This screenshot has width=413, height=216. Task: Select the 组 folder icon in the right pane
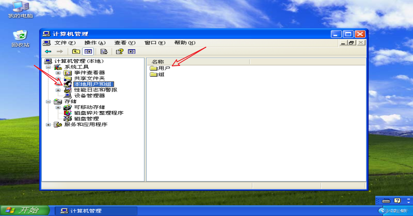click(x=154, y=74)
